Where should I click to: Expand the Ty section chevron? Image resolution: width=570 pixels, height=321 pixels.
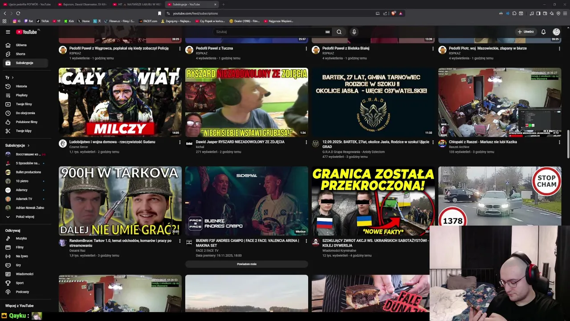(x=12, y=78)
